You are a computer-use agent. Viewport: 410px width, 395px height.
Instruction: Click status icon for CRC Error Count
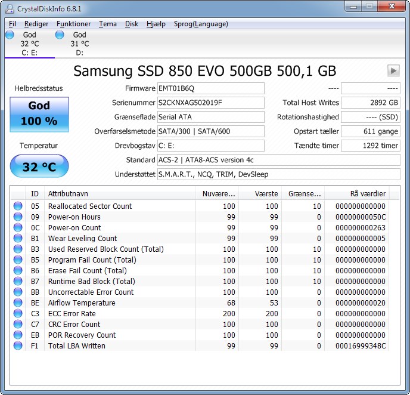[x=18, y=324]
